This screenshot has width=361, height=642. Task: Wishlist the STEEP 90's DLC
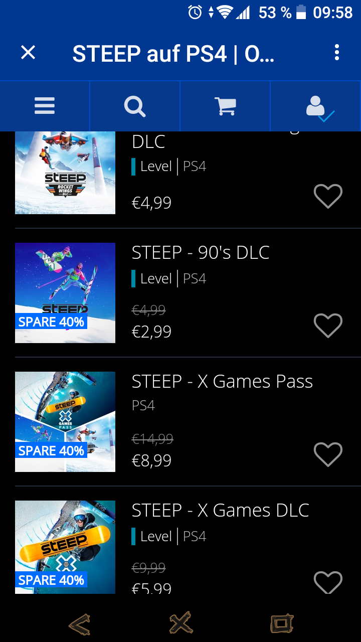328,326
